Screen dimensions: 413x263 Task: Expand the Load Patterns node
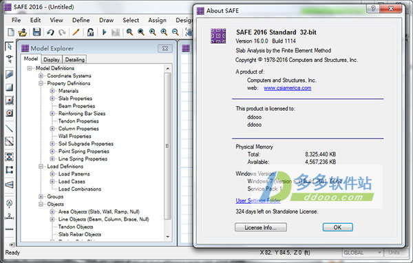[x=52, y=174]
